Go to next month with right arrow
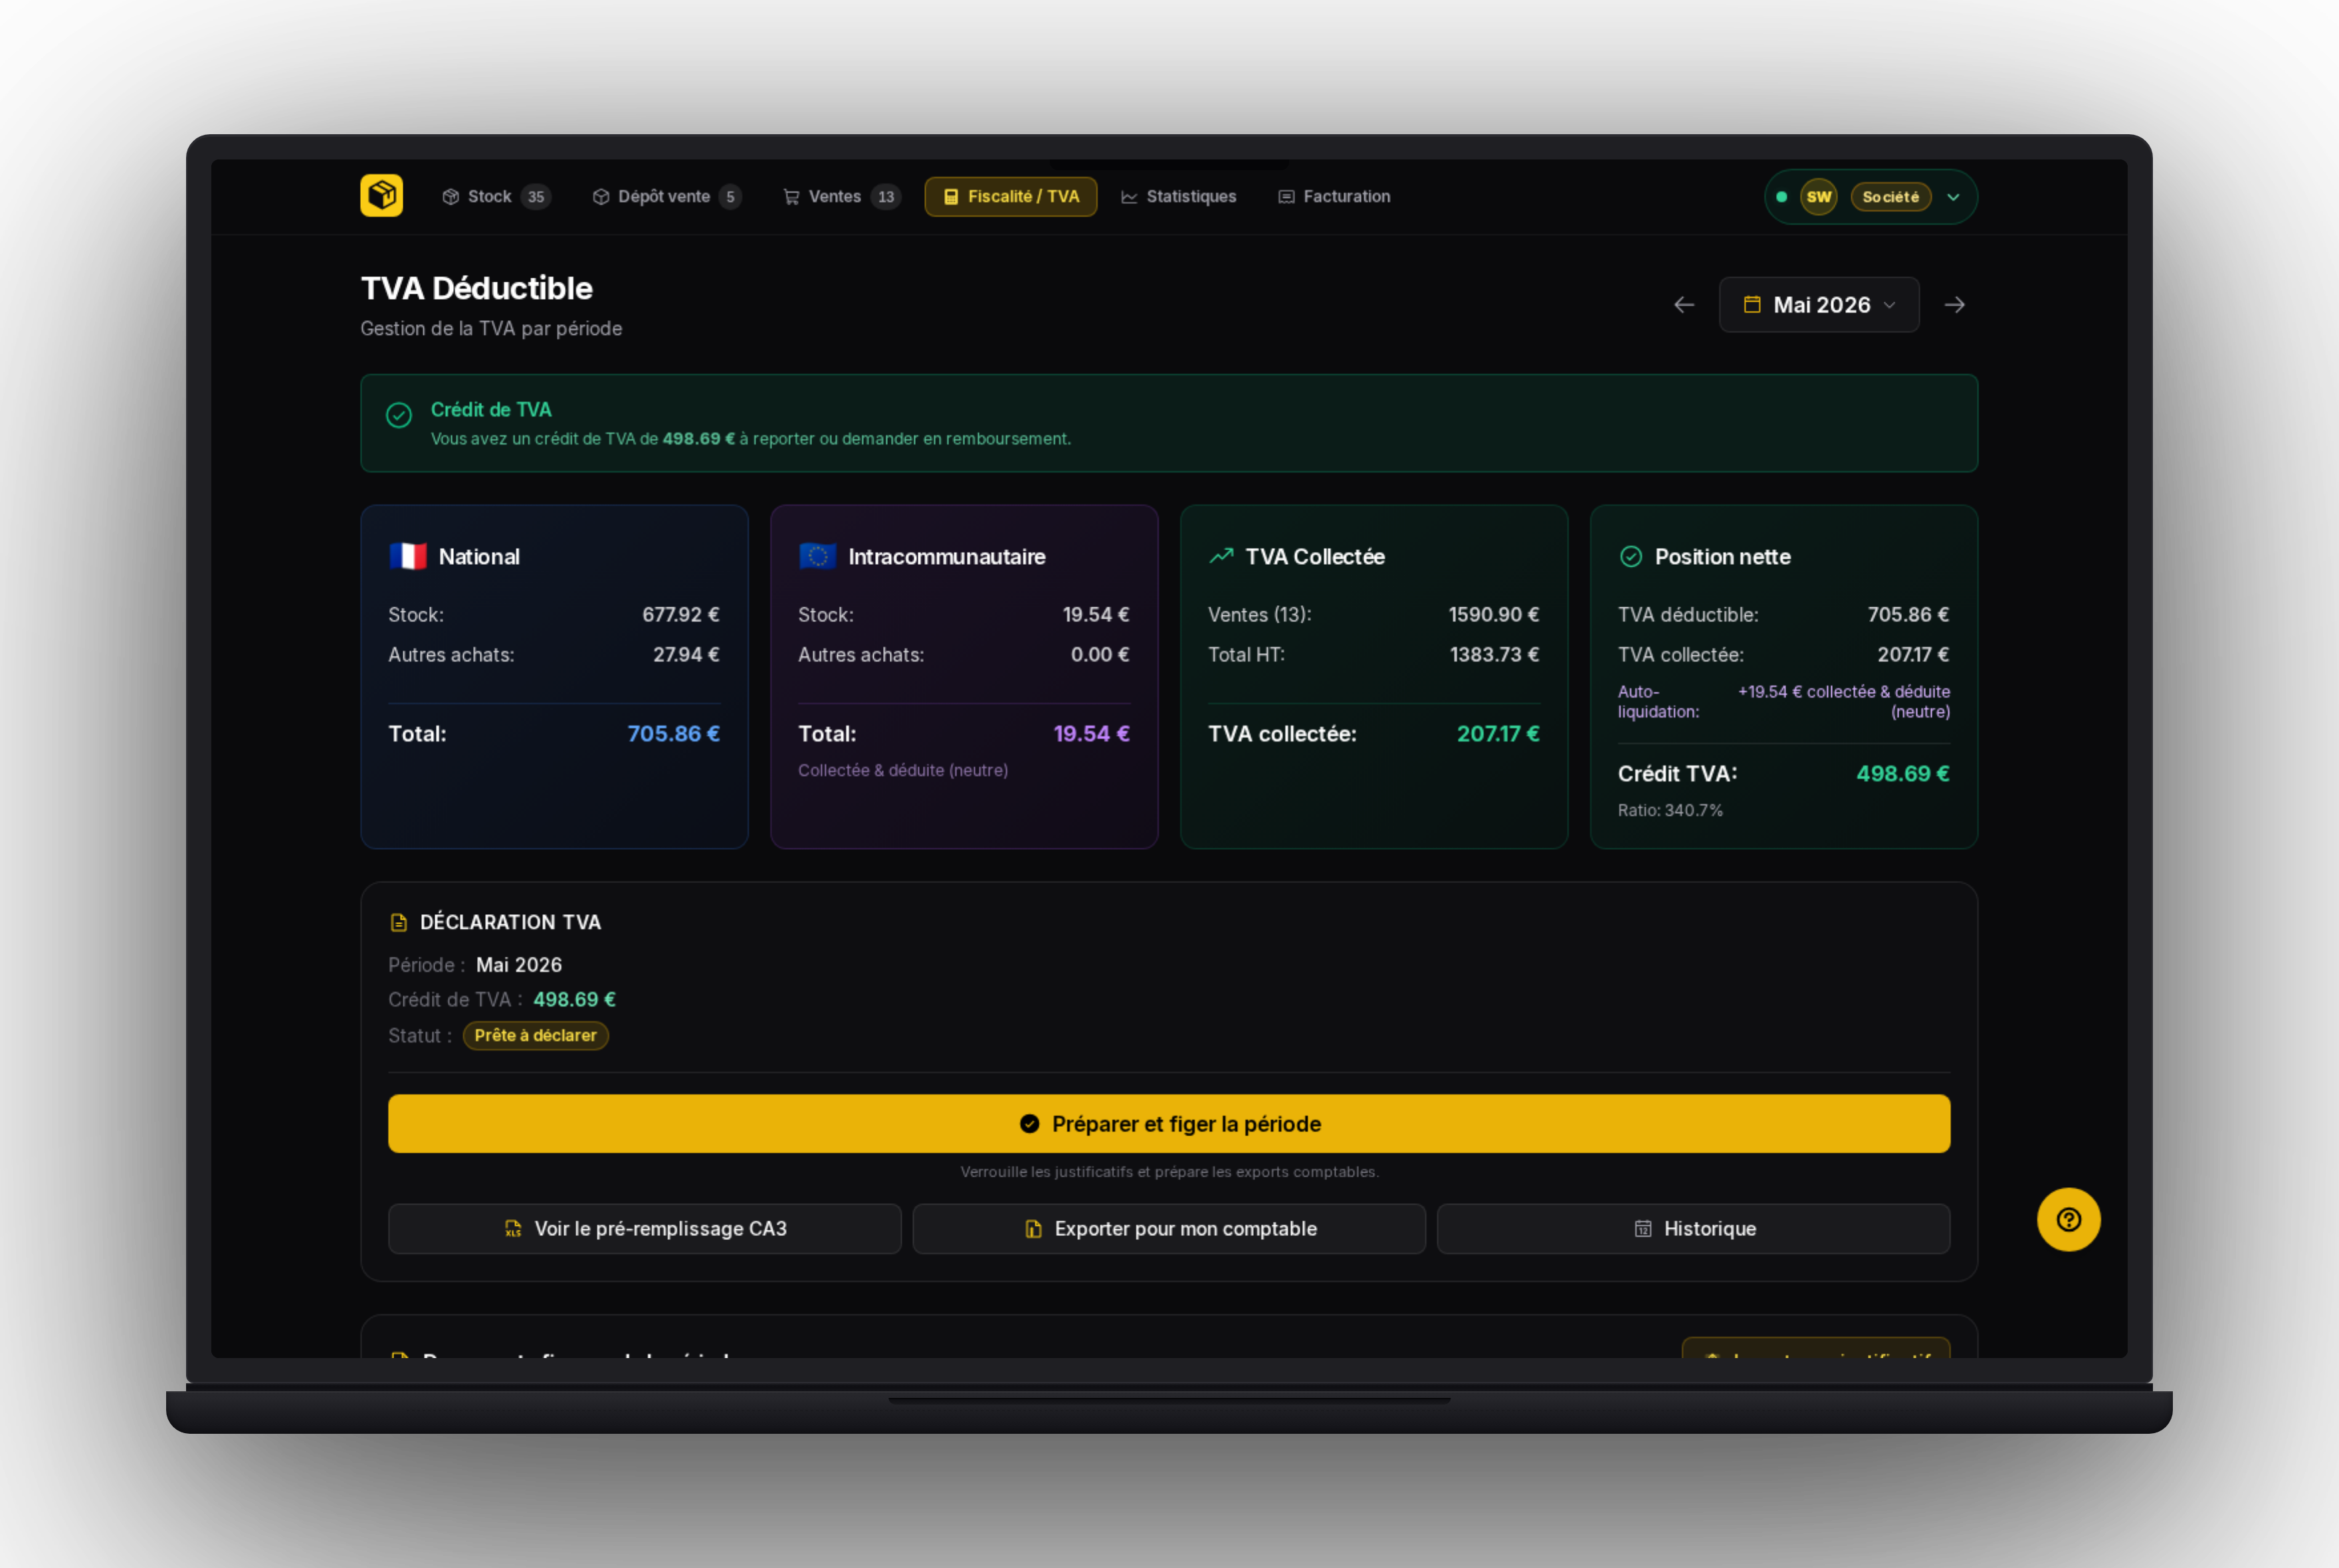Screen dimensions: 2339x1568 point(1954,305)
